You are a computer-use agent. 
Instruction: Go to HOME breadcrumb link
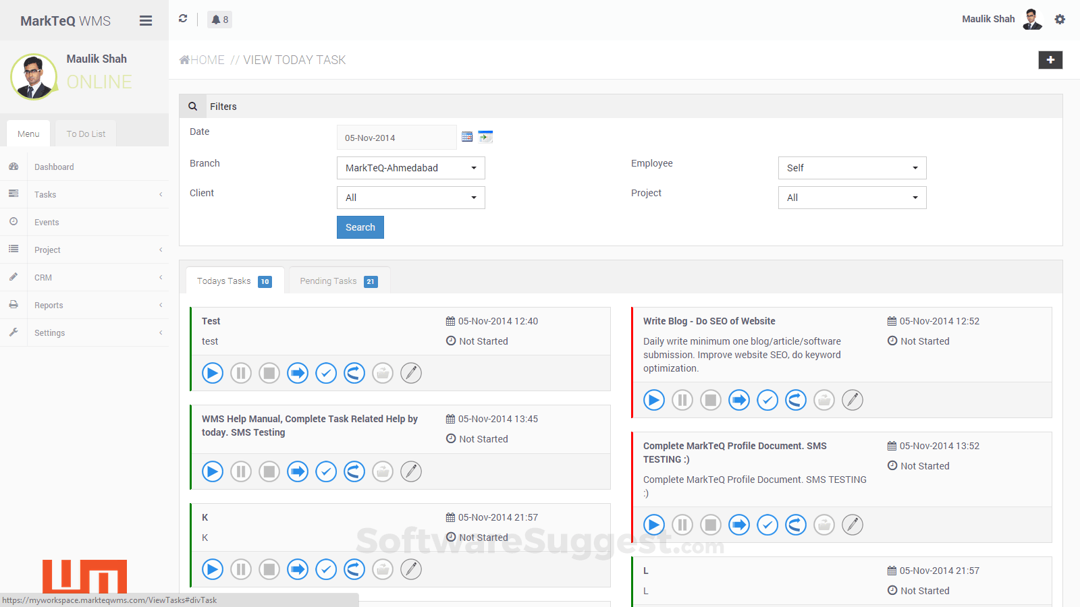click(202, 60)
